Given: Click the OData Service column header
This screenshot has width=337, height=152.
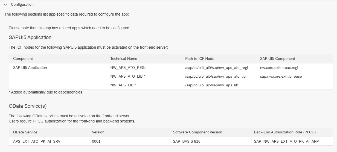Looking at the screenshot, I should tap(25, 132).
